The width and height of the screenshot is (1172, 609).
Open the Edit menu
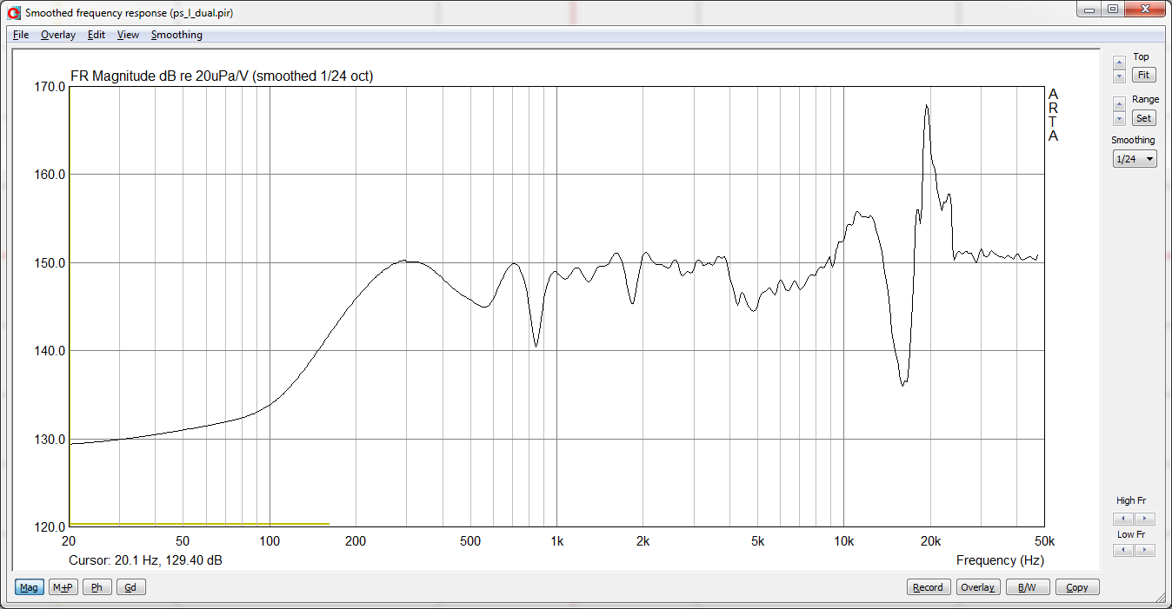pos(97,35)
